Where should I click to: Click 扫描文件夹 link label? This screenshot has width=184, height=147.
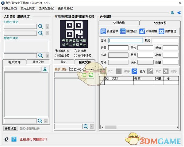click(11, 22)
